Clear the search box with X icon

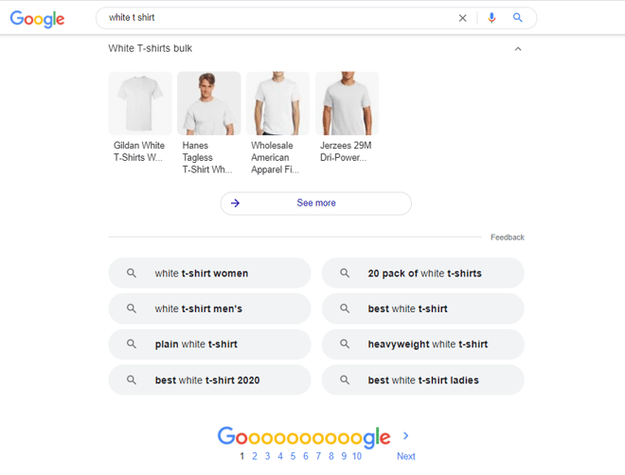pos(462,18)
